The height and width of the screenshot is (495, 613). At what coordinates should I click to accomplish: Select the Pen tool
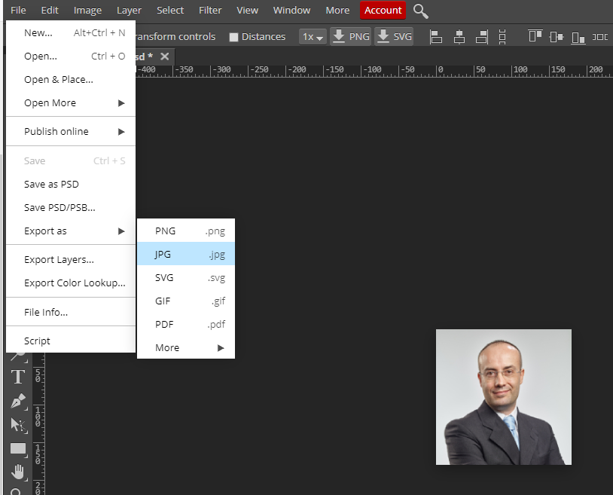click(x=17, y=401)
